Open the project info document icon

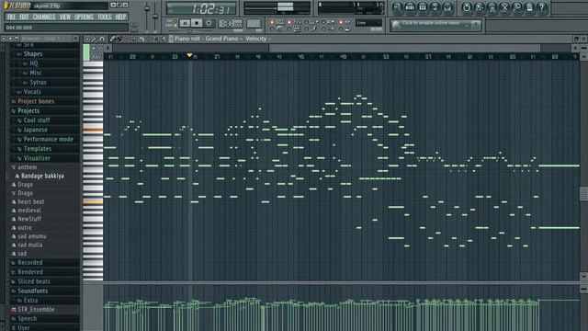coord(529,7)
